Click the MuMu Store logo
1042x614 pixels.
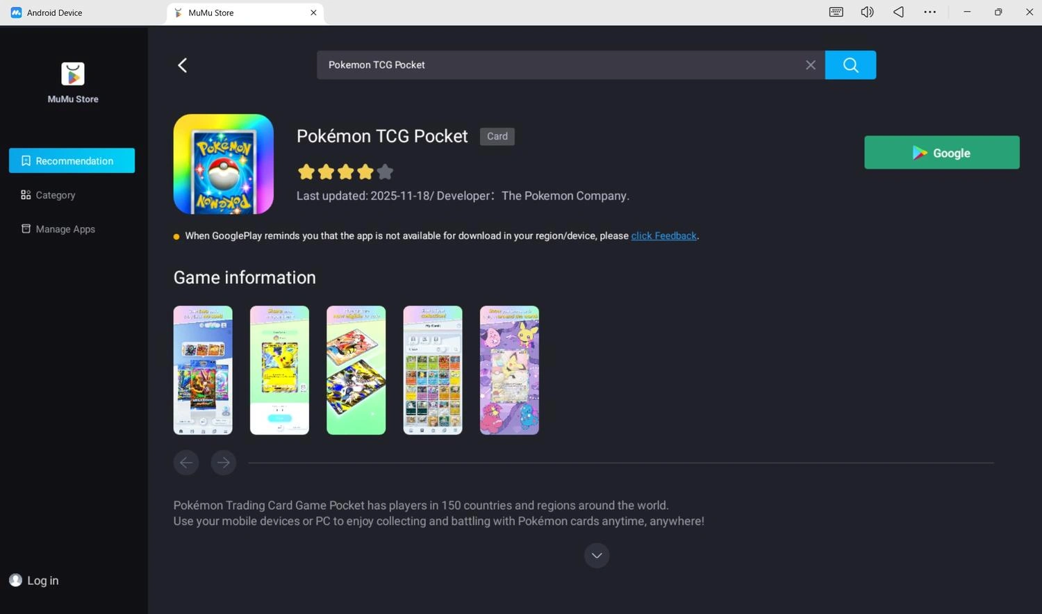click(x=73, y=74)
